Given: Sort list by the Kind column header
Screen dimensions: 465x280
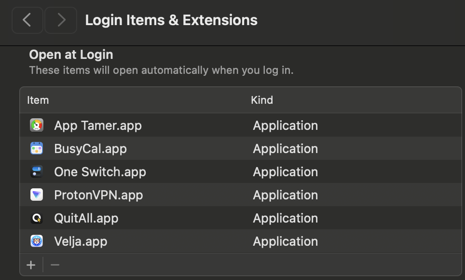Looking at the screenshot, I should tap(262, 100).
